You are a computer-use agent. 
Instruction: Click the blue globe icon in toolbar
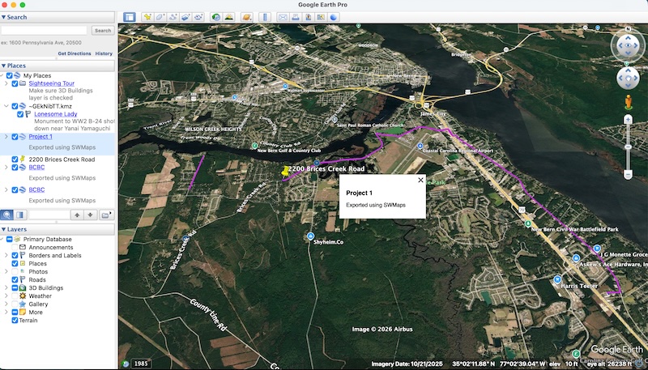click(x=334, y=17)
